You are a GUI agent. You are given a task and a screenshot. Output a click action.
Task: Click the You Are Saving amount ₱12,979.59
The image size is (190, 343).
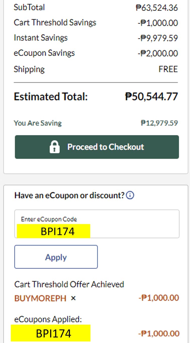coord(159,123)
